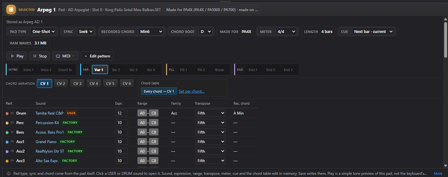Open the Meter 4/4 dropdown

coord(286,32)
